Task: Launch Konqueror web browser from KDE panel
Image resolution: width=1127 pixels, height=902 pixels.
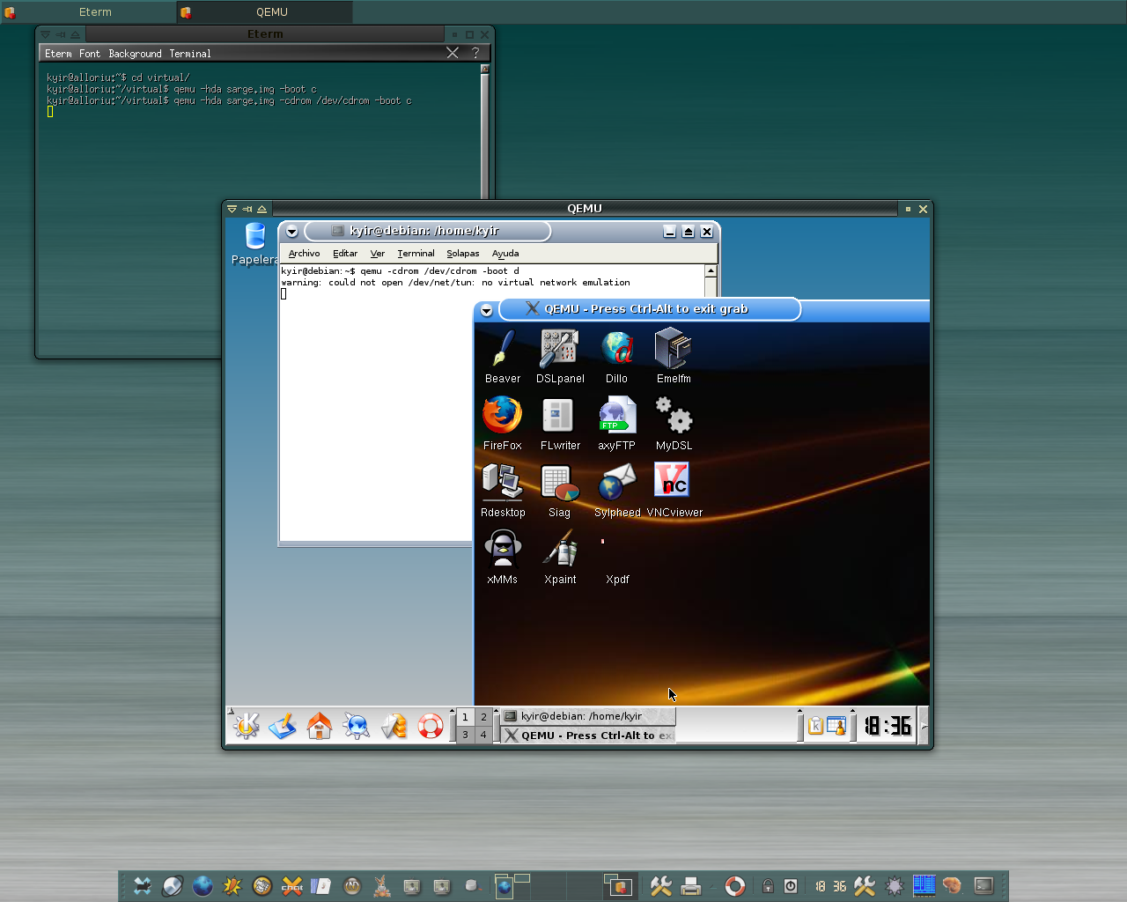Action: (x=357, y=726)
